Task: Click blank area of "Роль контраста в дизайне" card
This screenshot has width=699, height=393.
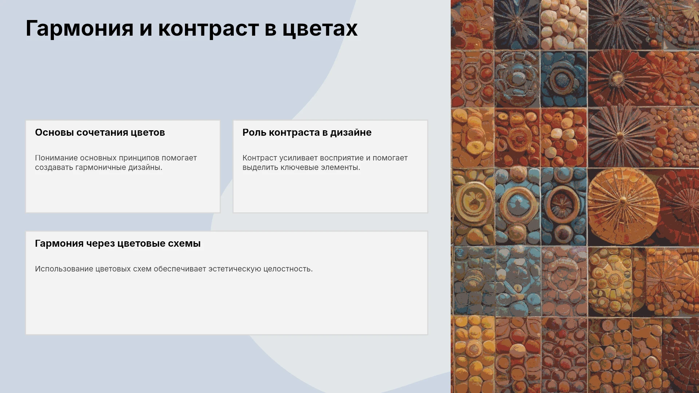Action: tap(330, 193)
